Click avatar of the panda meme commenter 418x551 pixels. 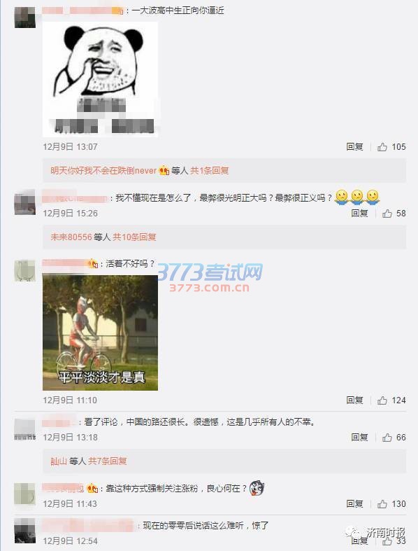(x=25, y=18)
